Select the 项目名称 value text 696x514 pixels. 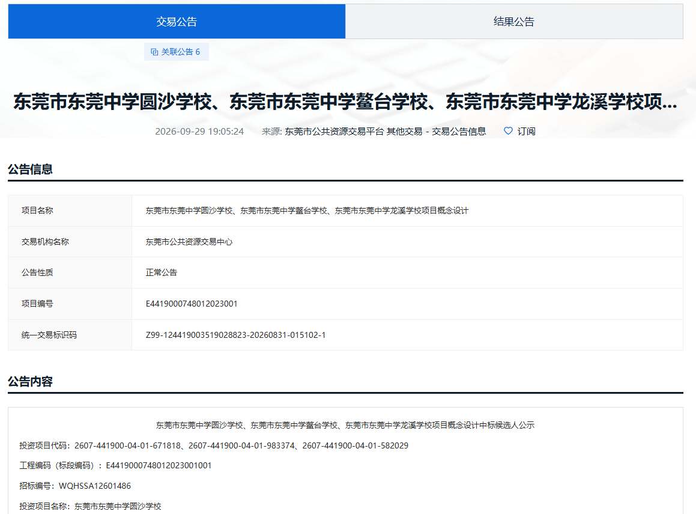pos(307,210)
